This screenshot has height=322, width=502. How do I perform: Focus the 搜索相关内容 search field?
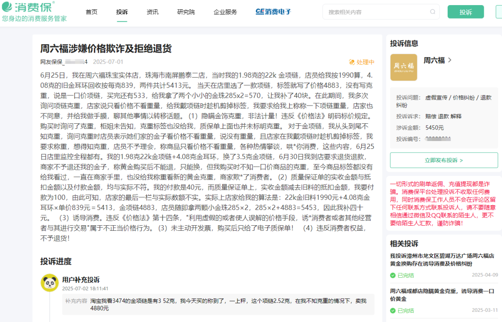coord(381,12)
